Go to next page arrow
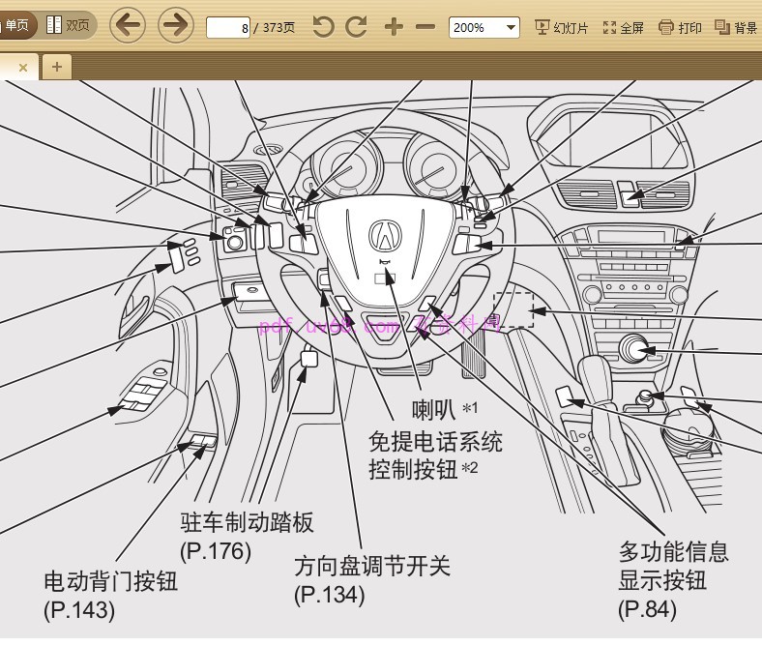Viewport: 762px width, 645px height. pos(175,26)
